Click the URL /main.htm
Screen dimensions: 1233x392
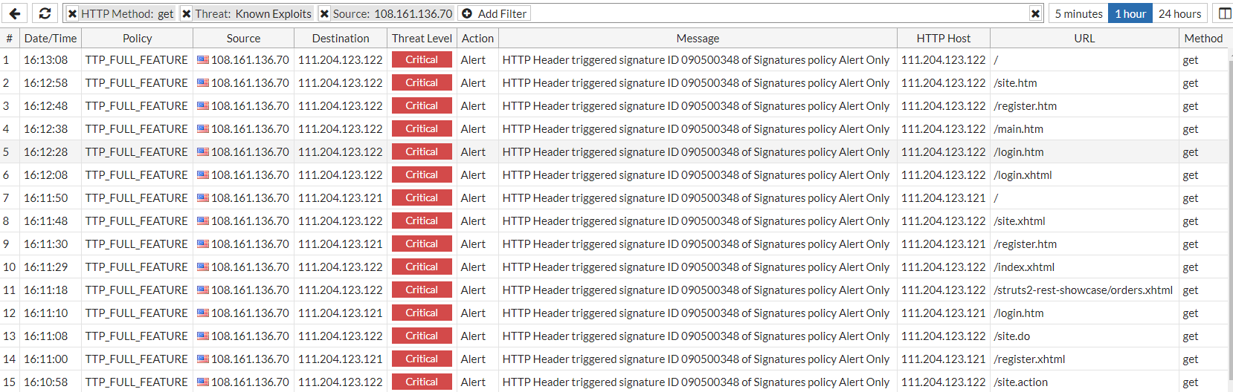pos(1018,129)
